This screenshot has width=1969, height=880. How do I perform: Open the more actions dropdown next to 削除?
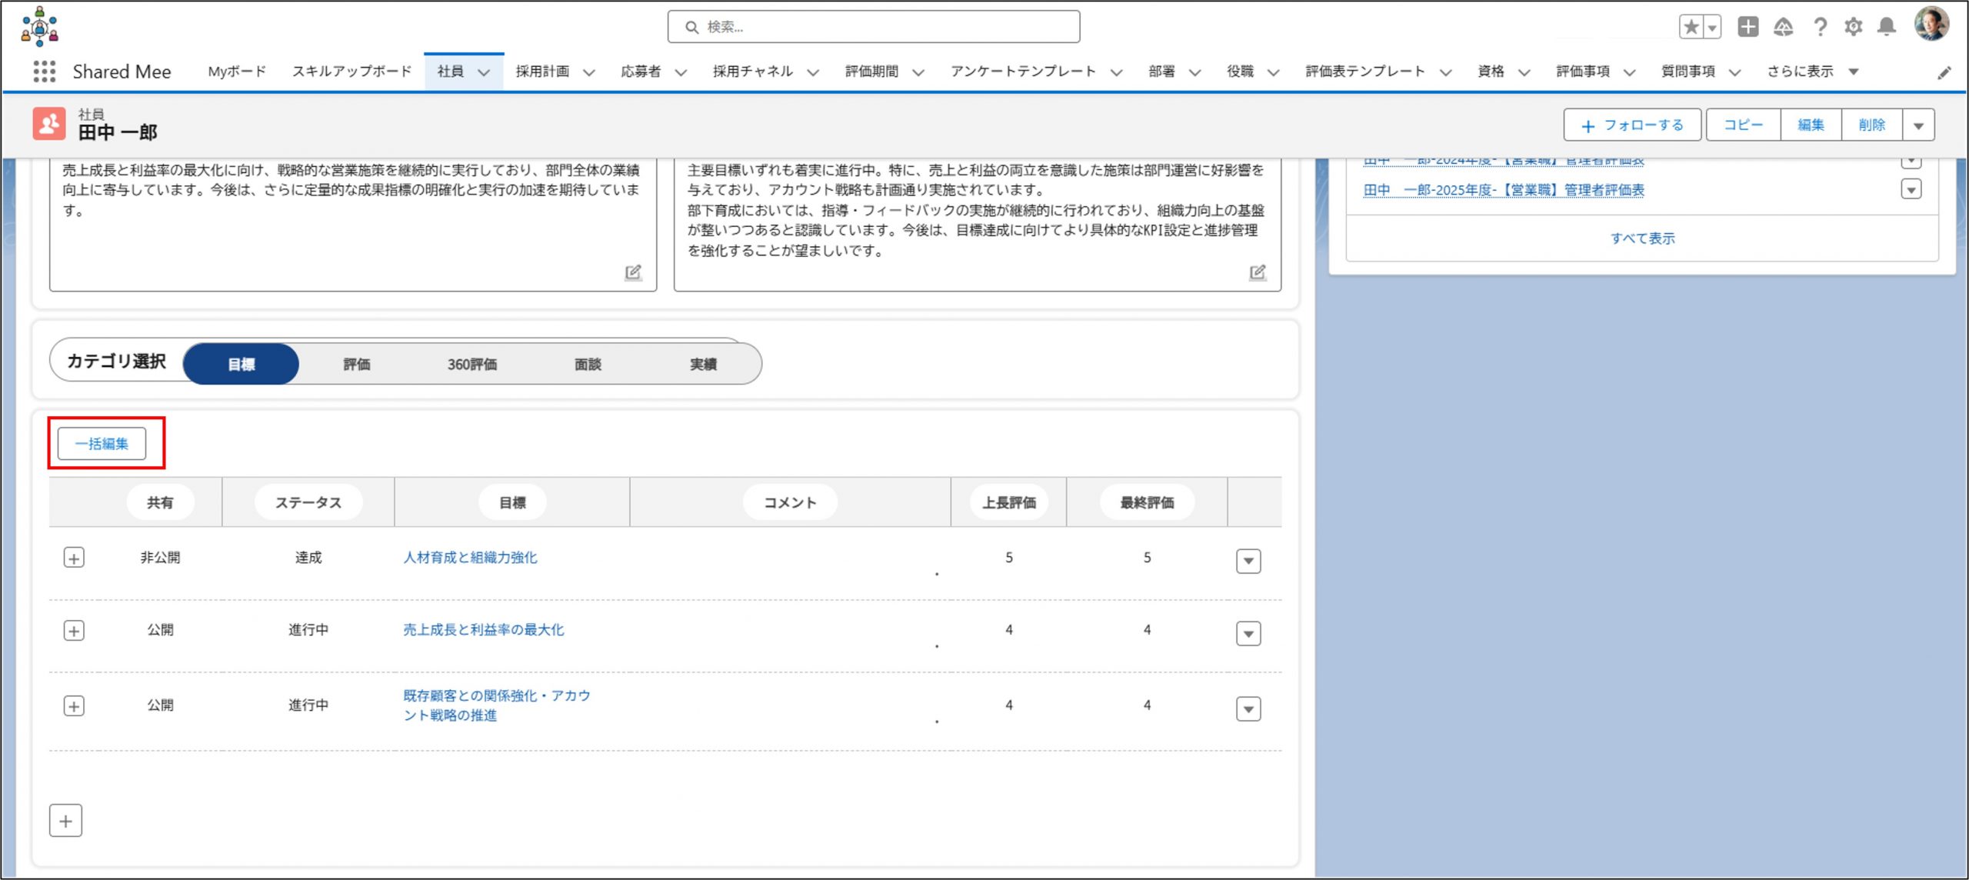(x=1918, y=125)
